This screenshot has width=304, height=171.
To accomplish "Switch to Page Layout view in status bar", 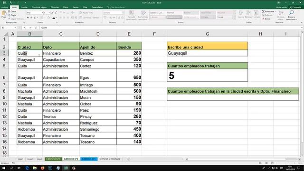I will pyautogui.click(x=266, y=163).
